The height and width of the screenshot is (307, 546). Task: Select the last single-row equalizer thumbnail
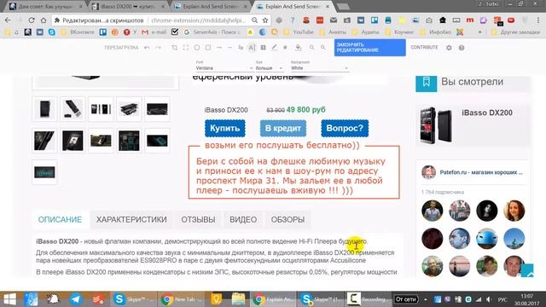(x=44, y=172)
